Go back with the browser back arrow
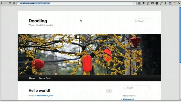Screen dimensions: 181x102 (2, 3)
